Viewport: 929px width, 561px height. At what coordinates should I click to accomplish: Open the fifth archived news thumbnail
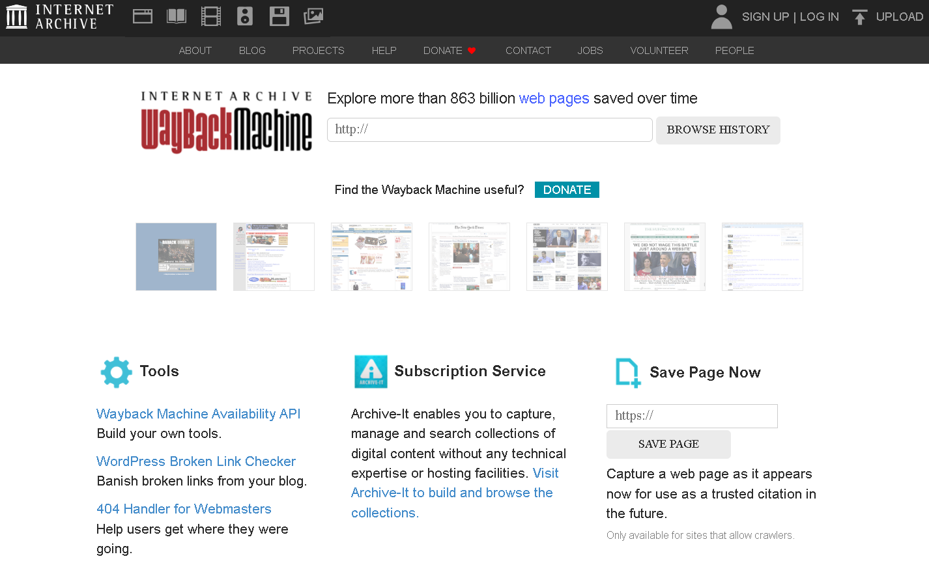tap(567, 256)
